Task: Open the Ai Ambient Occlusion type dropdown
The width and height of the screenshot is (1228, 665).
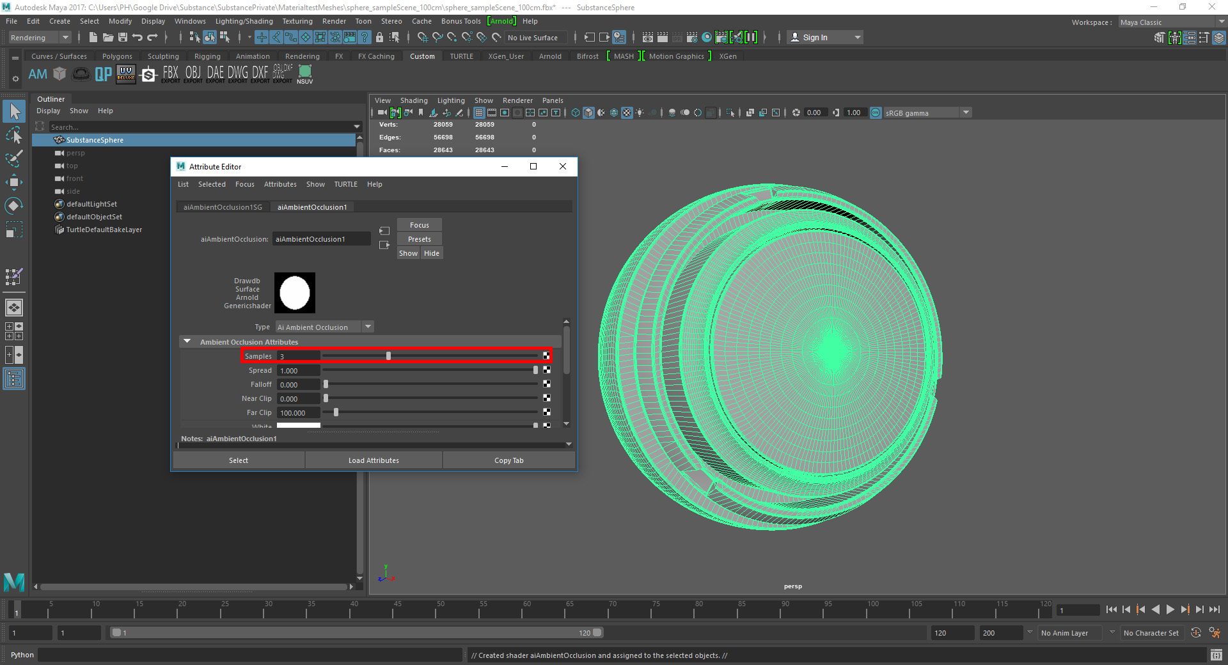Action: click(x=324, y=327)
